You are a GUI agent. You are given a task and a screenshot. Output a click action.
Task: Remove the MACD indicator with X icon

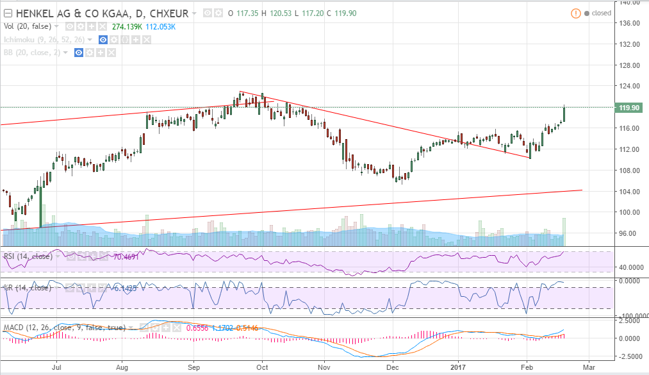point(177,328)
